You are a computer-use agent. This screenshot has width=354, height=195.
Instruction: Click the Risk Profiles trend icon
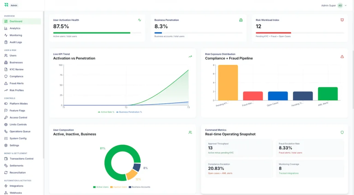coord(6,90)
